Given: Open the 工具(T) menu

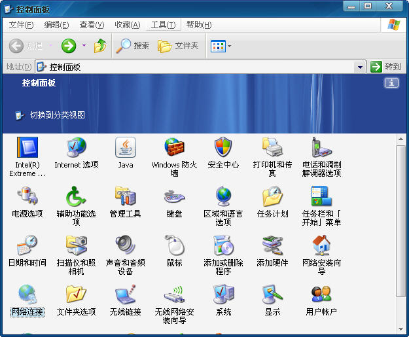Looking at the screenshot, I should (x=162, y=25).
